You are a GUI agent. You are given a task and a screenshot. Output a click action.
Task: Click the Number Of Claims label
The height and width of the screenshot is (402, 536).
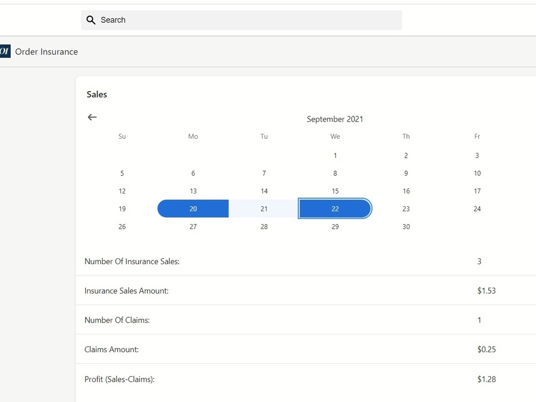click(117, 321)
